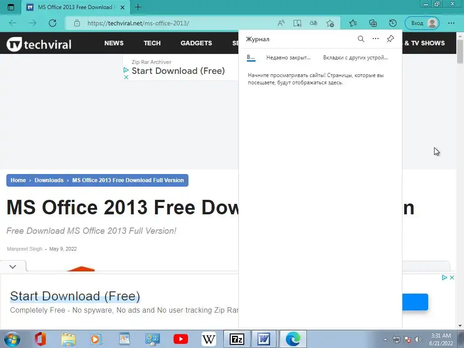Open Wikipedia taskbar shortcut

(208, 339)
